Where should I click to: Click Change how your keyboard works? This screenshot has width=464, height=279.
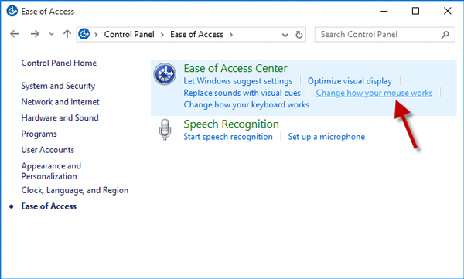246,105
